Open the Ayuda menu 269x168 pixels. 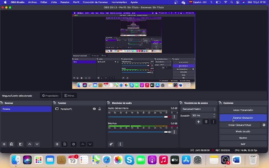click(134, 2)
